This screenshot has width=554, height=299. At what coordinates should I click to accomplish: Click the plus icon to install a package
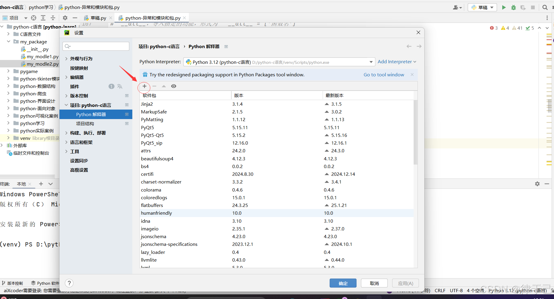click(145, 86)
